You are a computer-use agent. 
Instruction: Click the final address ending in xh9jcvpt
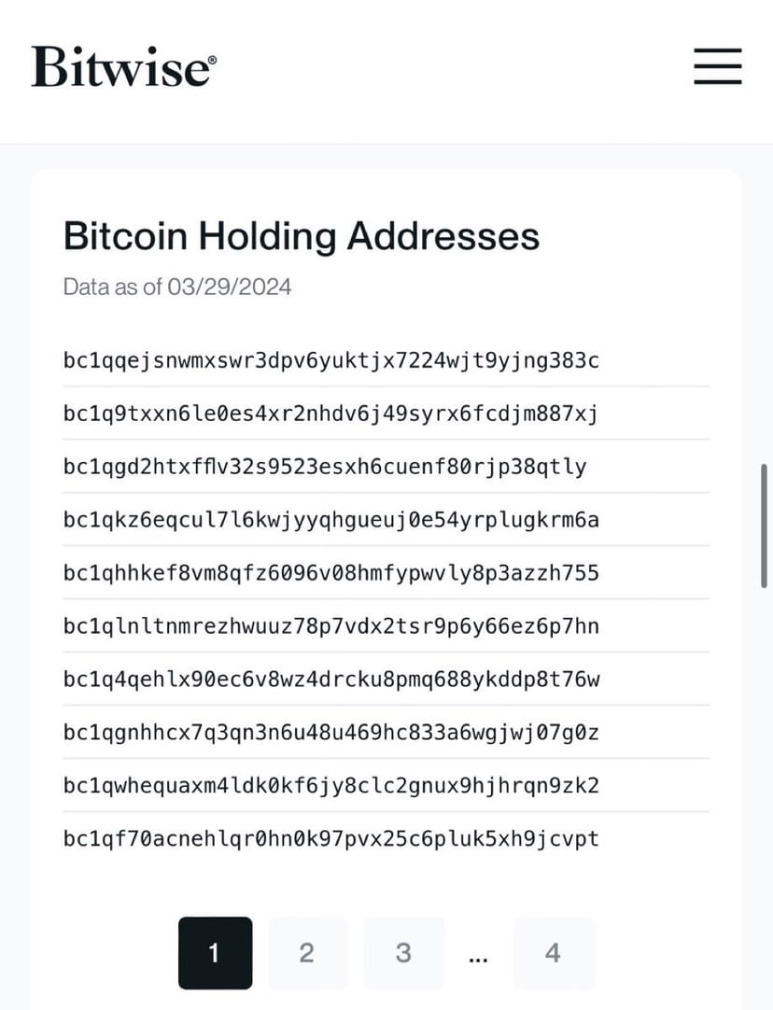coord(330,839)
